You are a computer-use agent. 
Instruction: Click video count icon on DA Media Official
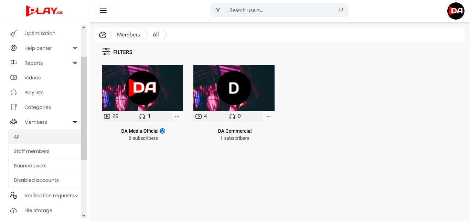107,117
